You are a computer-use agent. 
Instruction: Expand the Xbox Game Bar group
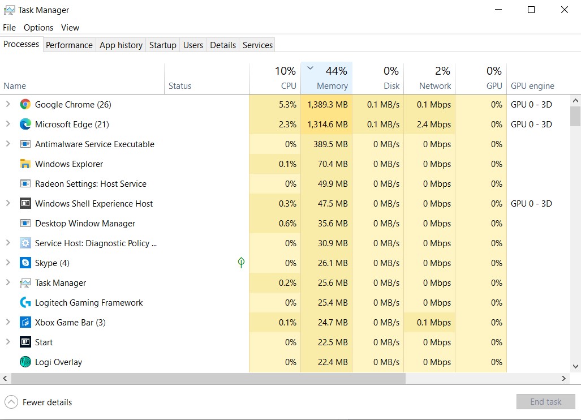[8, 322]
